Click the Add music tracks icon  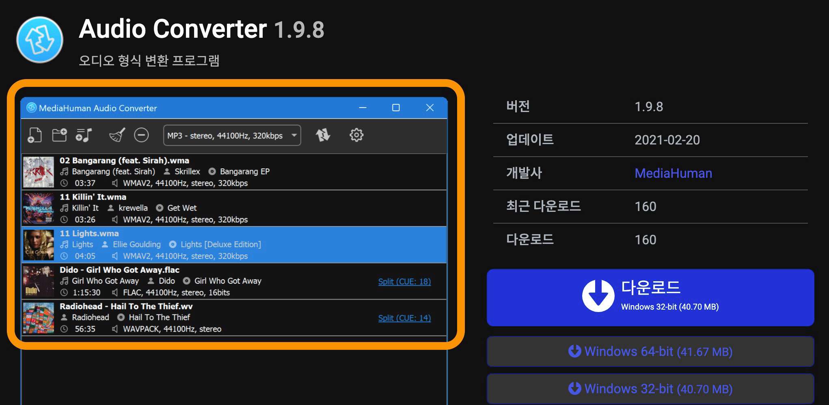point(84,135)
